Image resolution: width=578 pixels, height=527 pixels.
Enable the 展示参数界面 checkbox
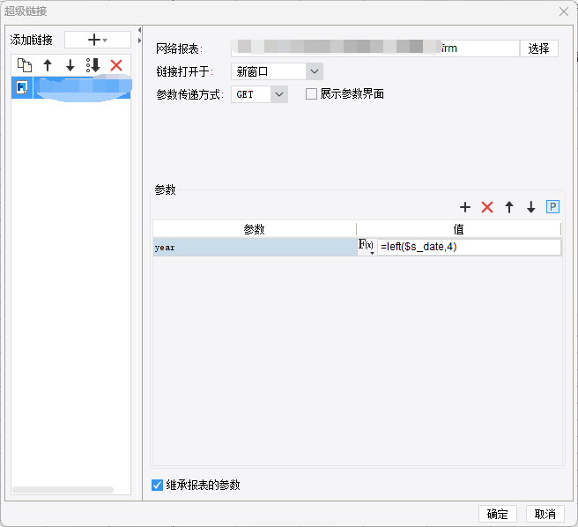[x=312, y=94]
